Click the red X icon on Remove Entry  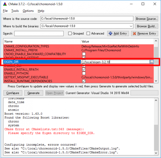[x=134, y=33]
